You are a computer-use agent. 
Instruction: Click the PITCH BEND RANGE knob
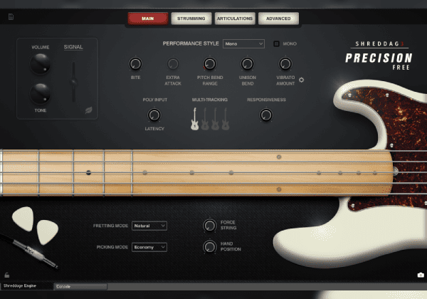point(210,64)
